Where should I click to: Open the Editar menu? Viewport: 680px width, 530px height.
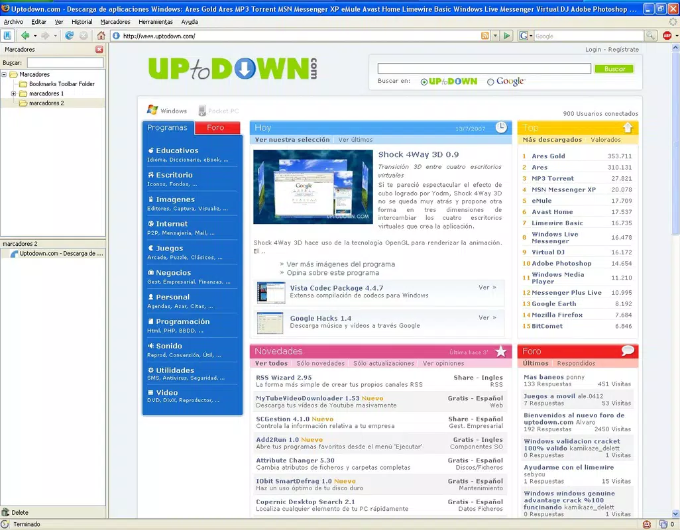point(38,22)
